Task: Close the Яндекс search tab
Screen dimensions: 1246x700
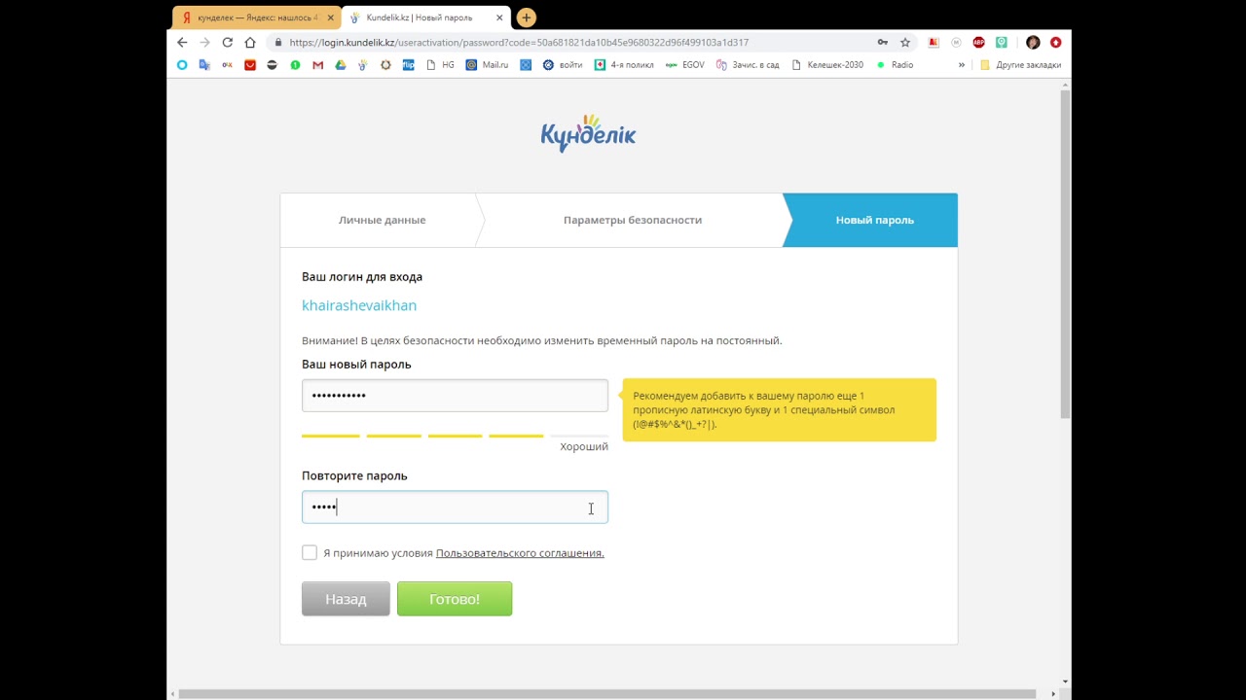Action: 330,17
